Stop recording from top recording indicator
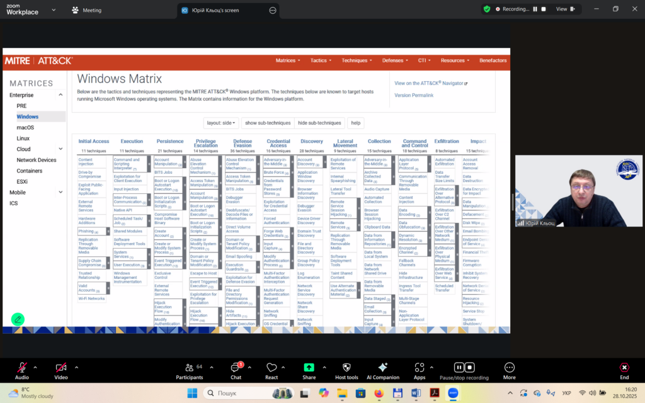The height and width of the screenshot is (403, 645). pos(544,9)
